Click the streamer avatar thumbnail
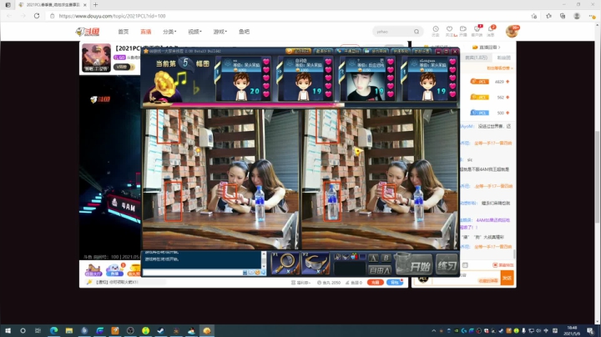The image size is (601, 337). (x=96, y=58)
